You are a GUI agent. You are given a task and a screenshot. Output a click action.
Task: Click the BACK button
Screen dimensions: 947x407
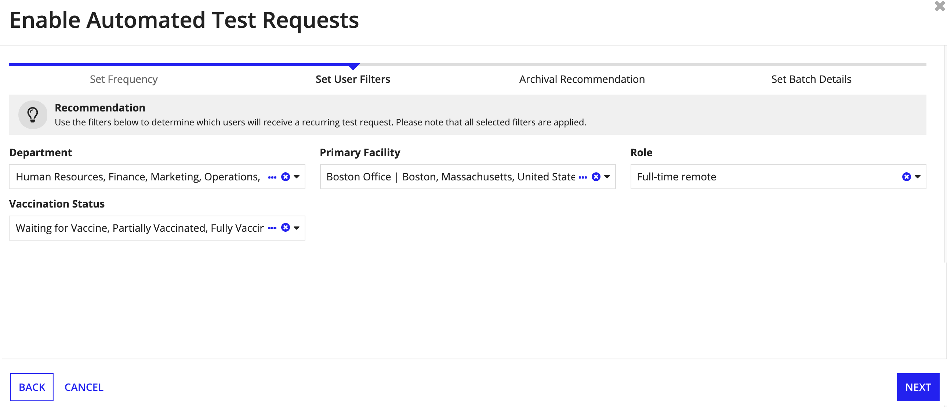32,387
